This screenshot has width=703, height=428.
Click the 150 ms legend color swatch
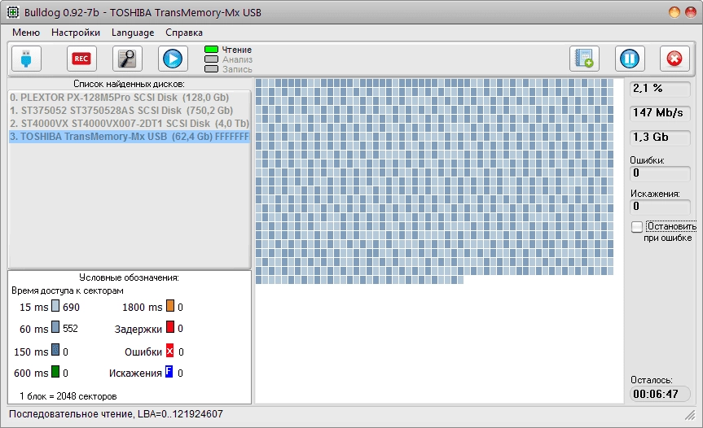coord(55,350)
